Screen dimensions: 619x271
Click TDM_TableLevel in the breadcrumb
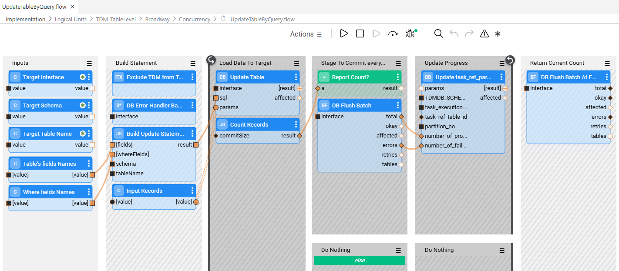(x=116, y=19)
